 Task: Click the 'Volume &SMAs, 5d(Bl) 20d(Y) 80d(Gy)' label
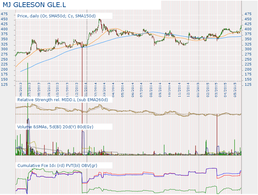click(55, 127)
